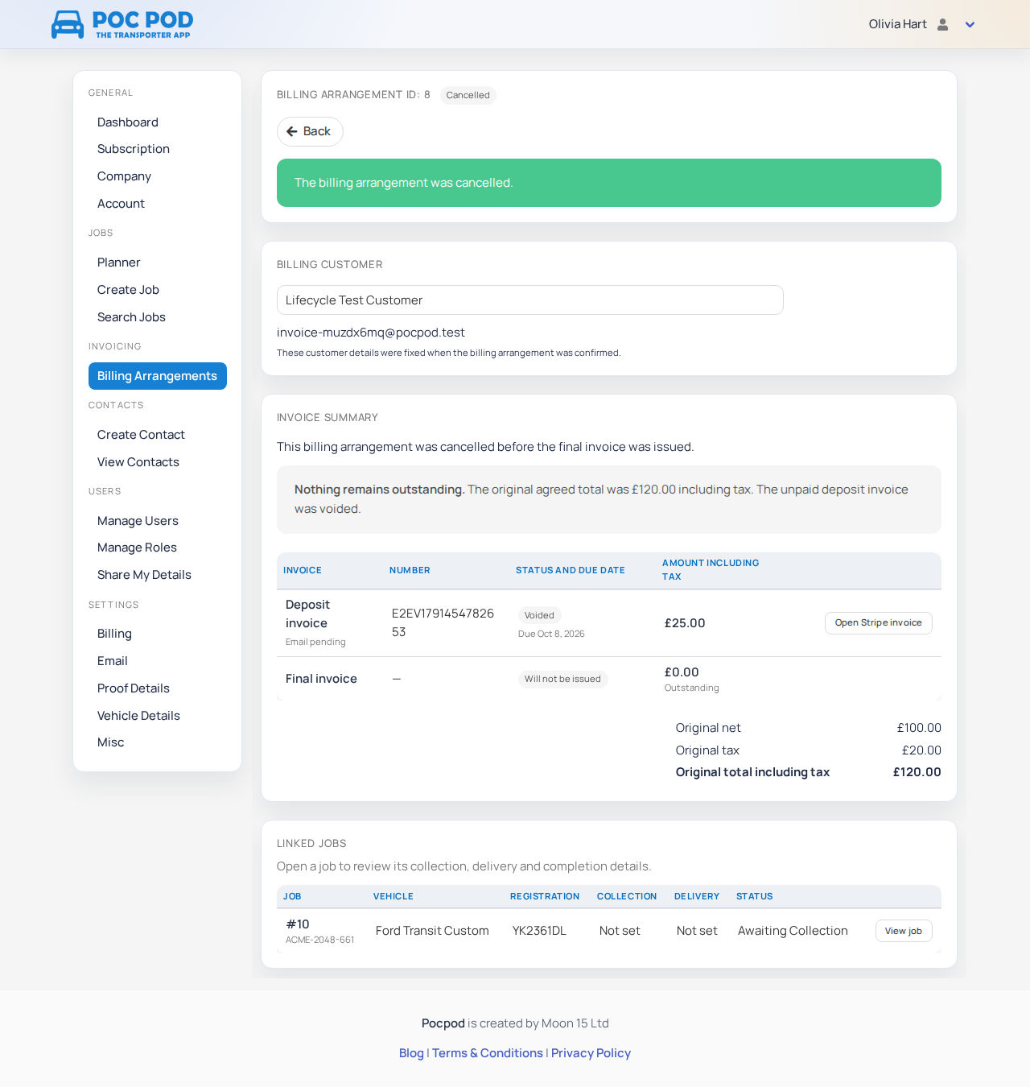
Task: Go back using the Back button
Action: pos(310,131)
